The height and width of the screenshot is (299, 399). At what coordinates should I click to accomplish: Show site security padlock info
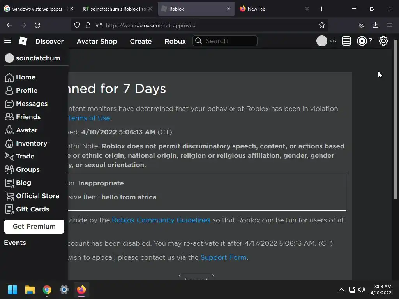pos(88,25)
